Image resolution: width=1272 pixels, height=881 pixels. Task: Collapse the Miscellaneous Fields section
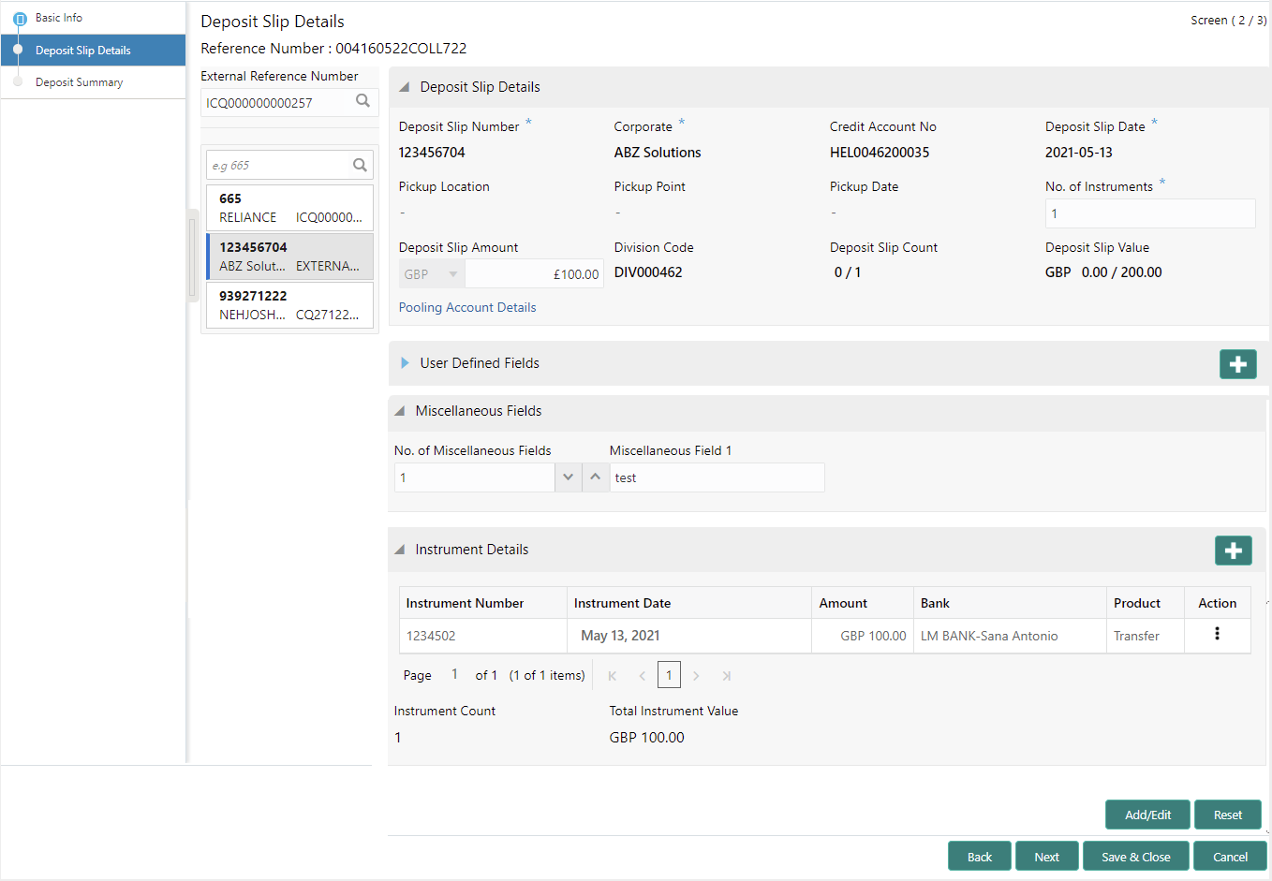400,411
